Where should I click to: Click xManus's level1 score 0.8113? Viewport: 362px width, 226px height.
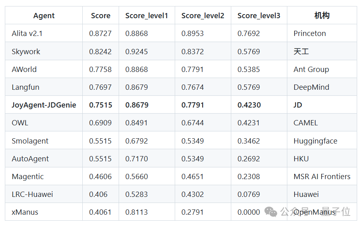click(136, 212)
